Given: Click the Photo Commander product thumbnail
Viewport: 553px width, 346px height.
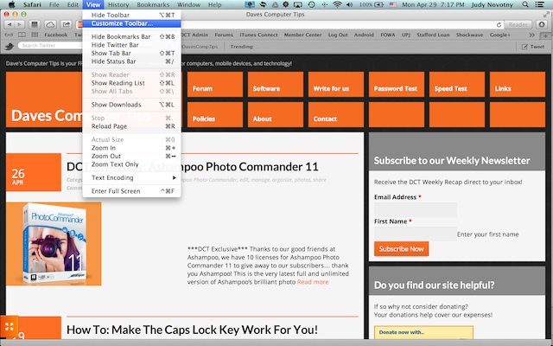Looking at the screenshot, I should [x=54, y=244].
